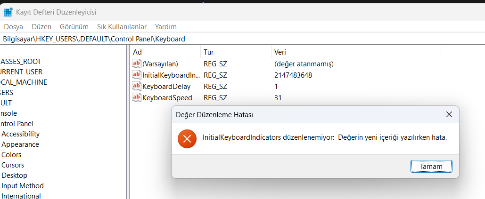485x199 pixels.
Task: Click REG_SZ type of InitialKeyboardIn... row
Action: (215, 75)
